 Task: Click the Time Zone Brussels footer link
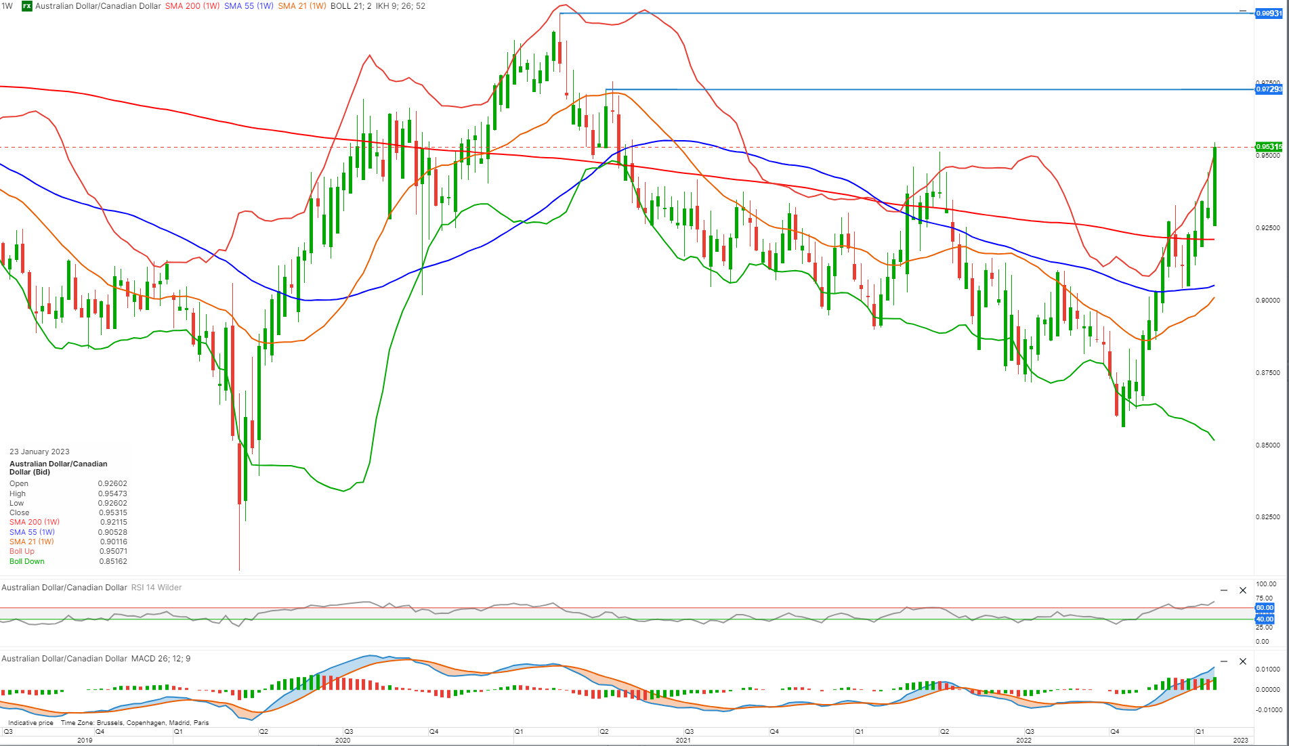click(135, 722)
